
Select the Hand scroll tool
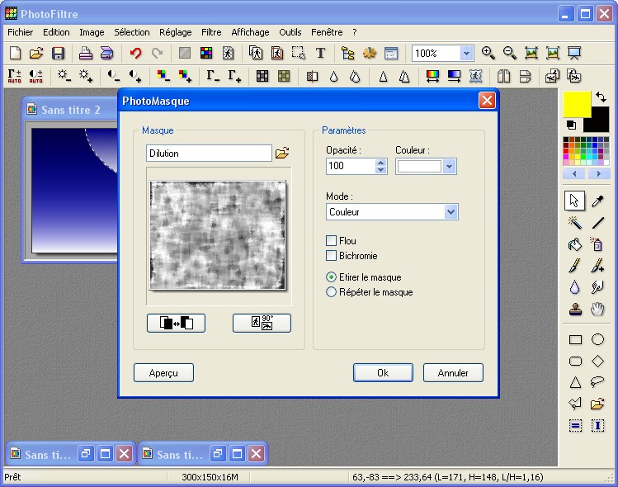point(597,309)
